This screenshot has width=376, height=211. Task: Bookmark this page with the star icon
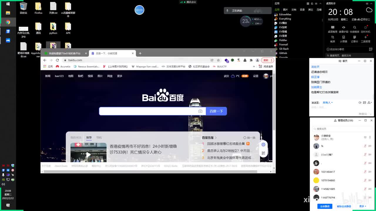click(218, 60)
